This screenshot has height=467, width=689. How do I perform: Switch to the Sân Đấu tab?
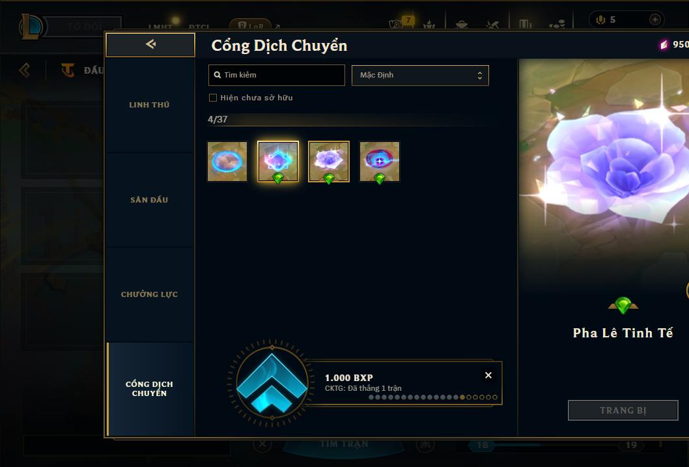[149, 200]
